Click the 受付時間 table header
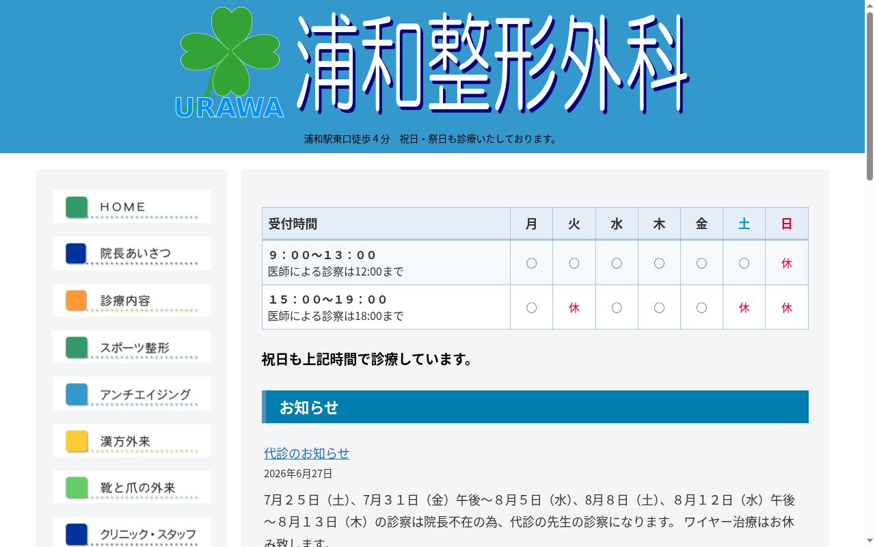Image resolution: width=875 pixels, height=547 pixels. point(386,224)
